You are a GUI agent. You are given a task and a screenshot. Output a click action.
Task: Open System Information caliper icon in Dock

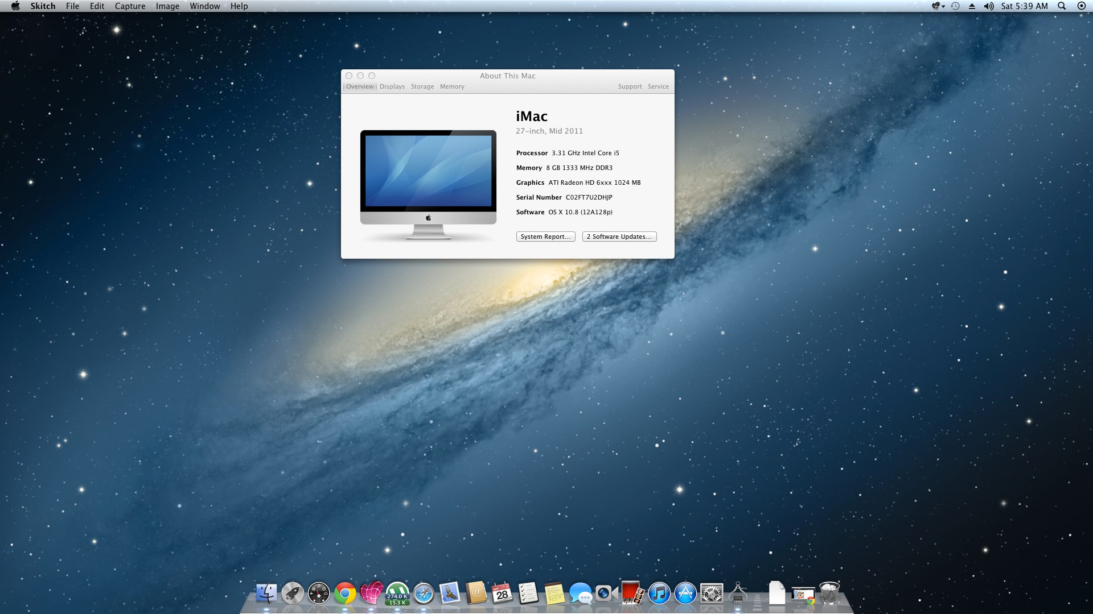coord(738,593)
